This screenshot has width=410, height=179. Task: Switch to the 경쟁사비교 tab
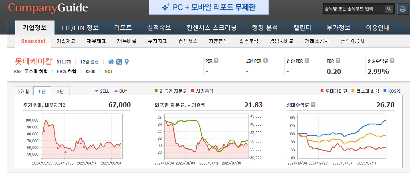point(282,41)
